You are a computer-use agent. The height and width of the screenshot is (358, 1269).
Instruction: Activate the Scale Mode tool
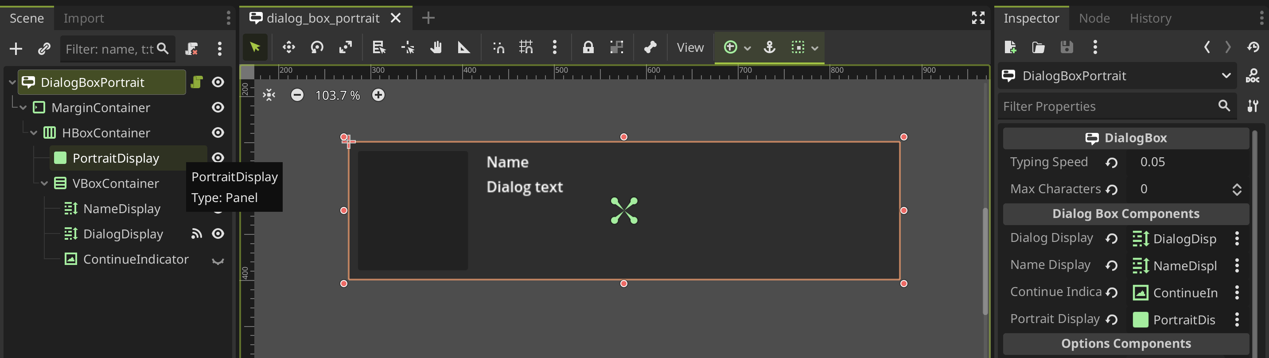coord(345,47)
